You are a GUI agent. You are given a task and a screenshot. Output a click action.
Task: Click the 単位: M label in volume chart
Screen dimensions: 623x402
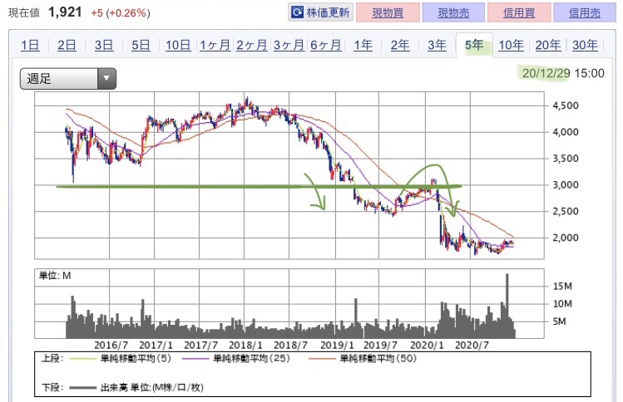point(55,276)
